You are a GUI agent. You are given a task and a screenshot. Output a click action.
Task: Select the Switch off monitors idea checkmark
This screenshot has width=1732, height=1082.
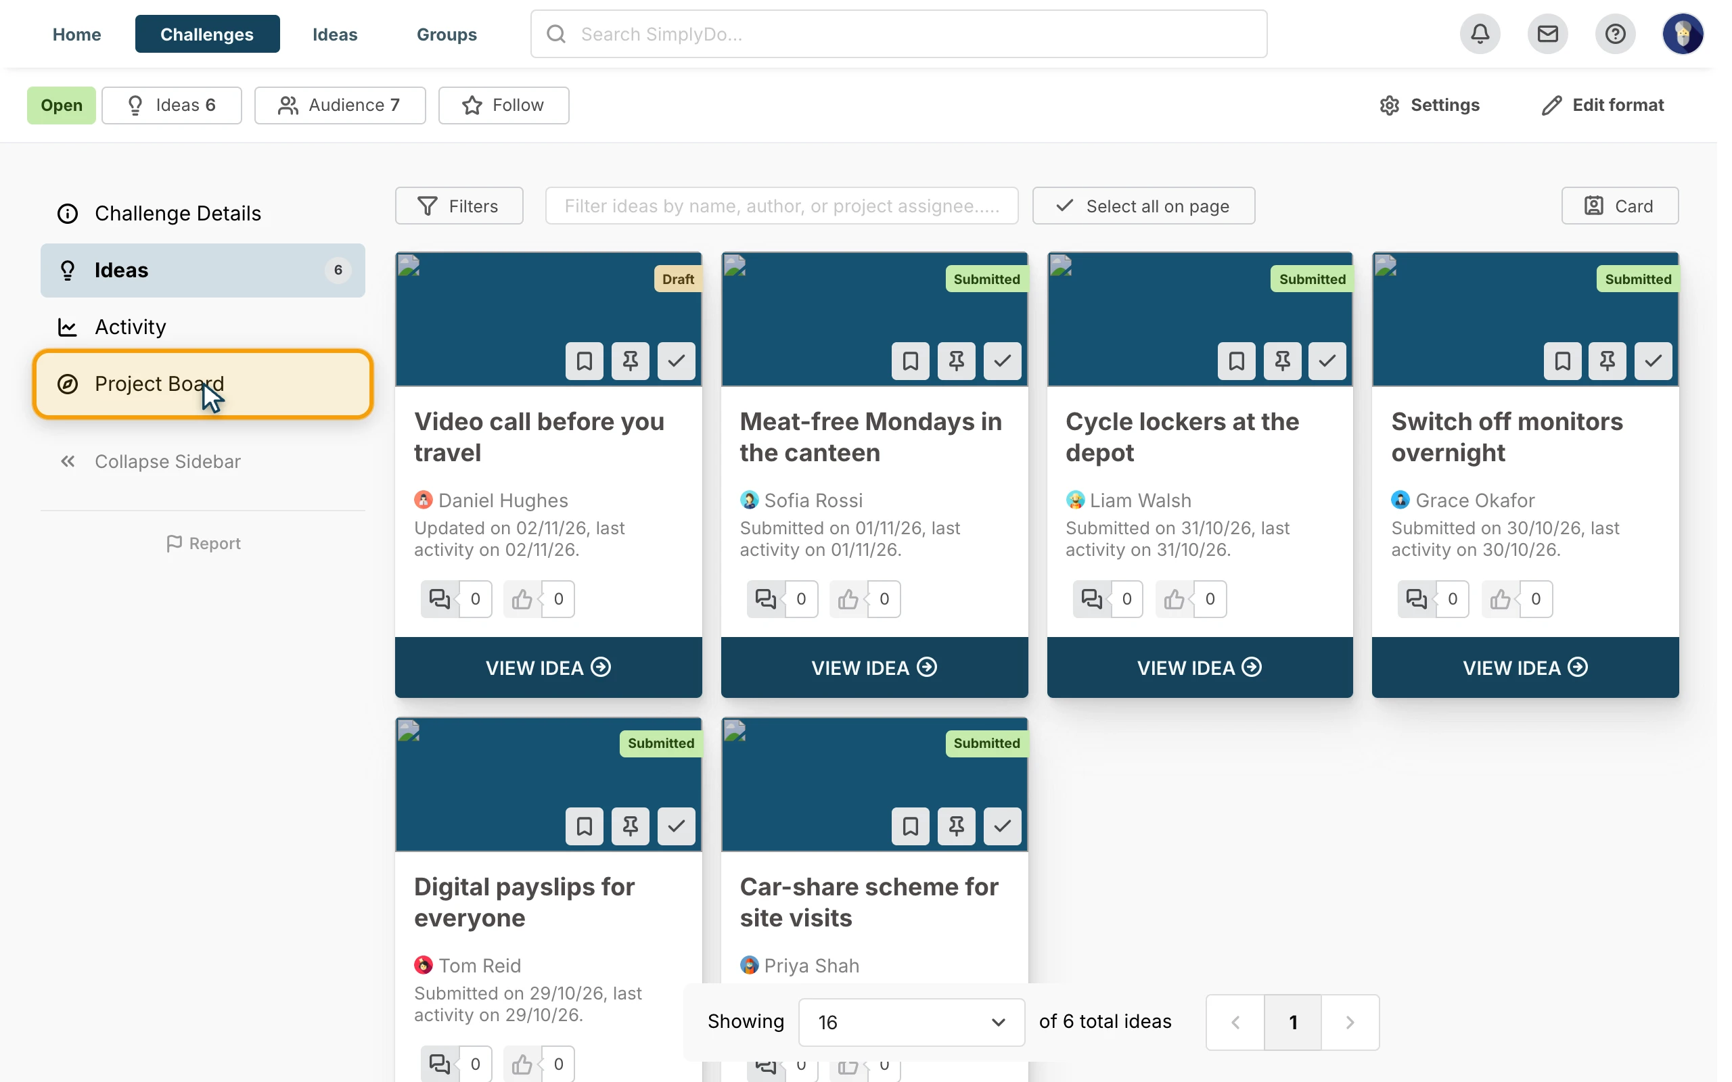tap(1653, 360)
